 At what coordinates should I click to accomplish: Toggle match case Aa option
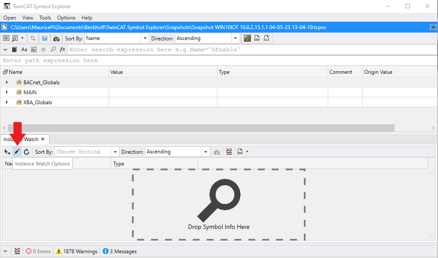coord(24,50)
